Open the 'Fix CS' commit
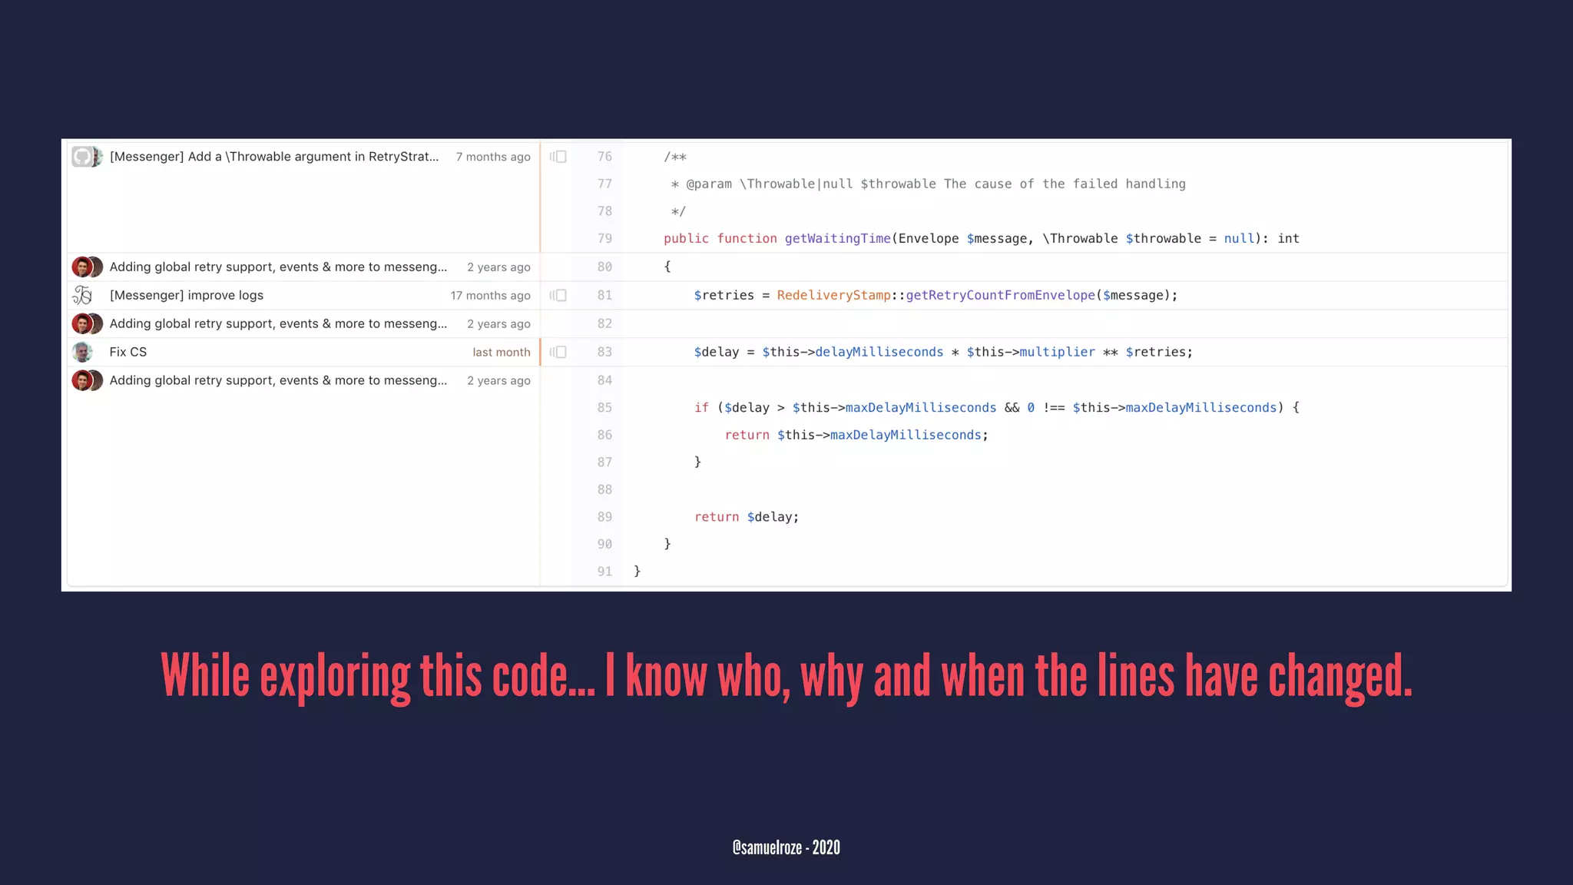 coord(127,352)
